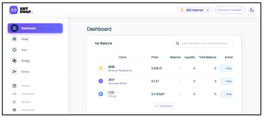This screenshot has width=264, height=118.
Task: Click the Farms paper-plane icon
Action: [14, 72]
